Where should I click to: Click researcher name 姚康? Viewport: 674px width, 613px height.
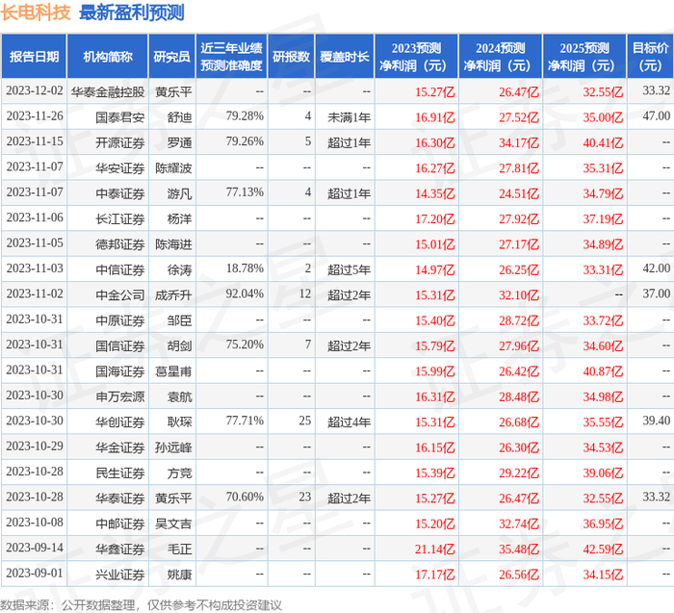pyautogui.click(x=179, y=574)
